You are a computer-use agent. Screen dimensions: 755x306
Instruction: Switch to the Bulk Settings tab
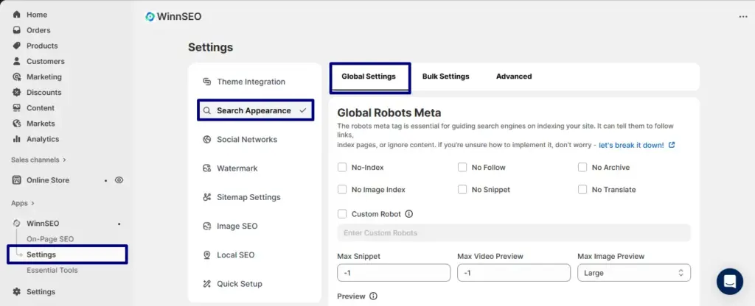(445, 76)
